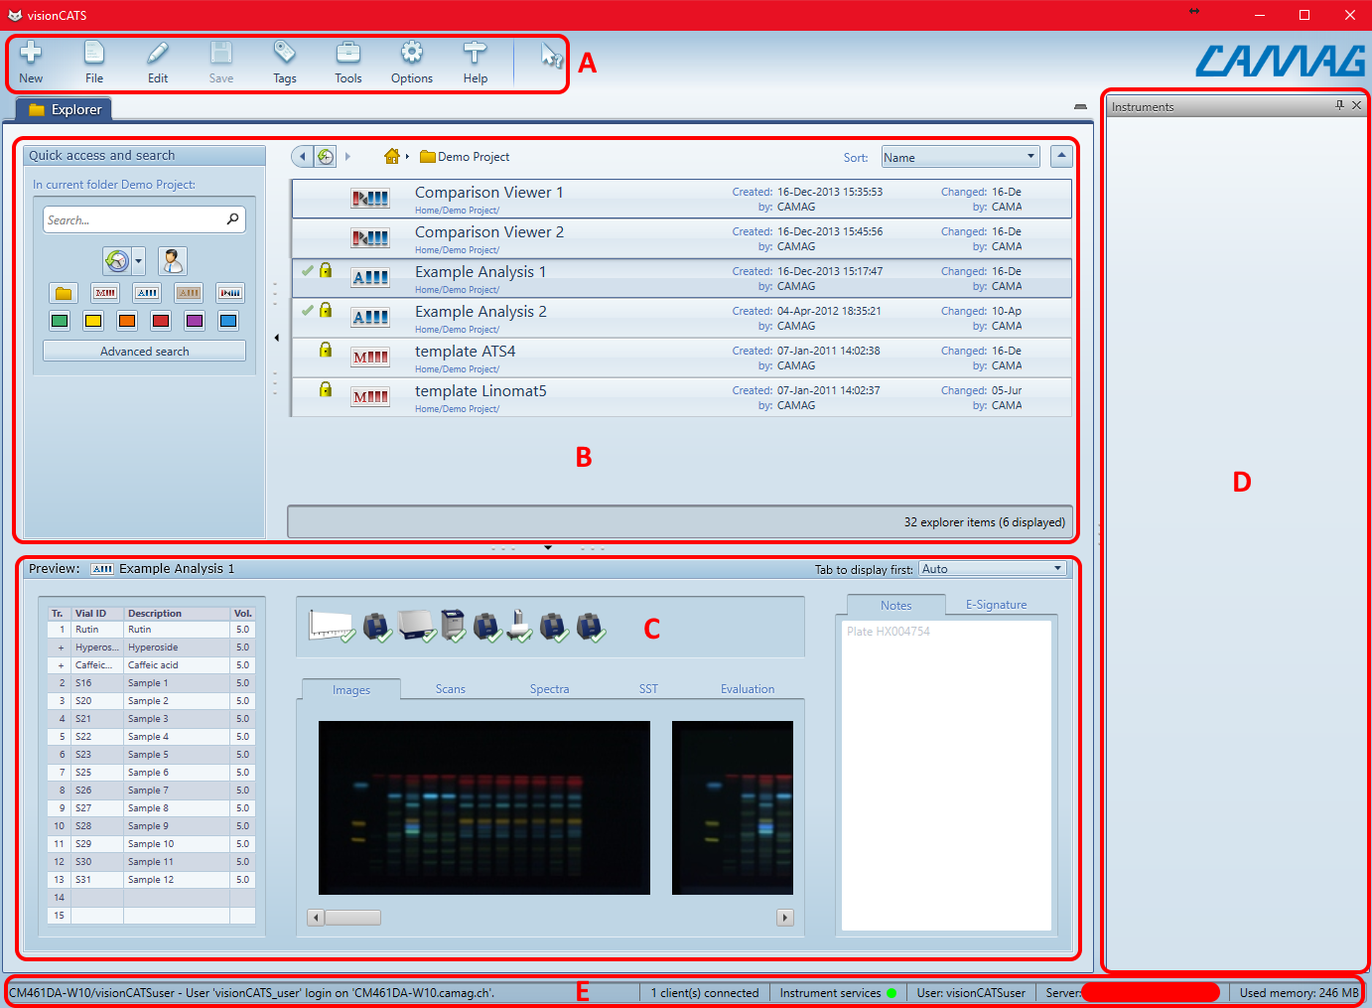Click the Save toolbar icon
The image size is (1372, 1008).
click(221, 63)
